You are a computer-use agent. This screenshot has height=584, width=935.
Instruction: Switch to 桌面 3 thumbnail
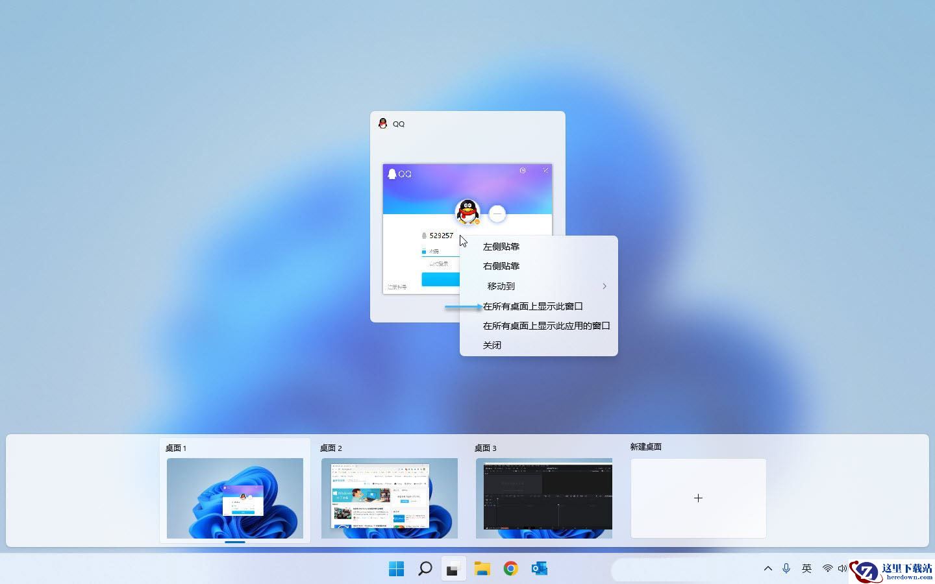tap(544, 498)
